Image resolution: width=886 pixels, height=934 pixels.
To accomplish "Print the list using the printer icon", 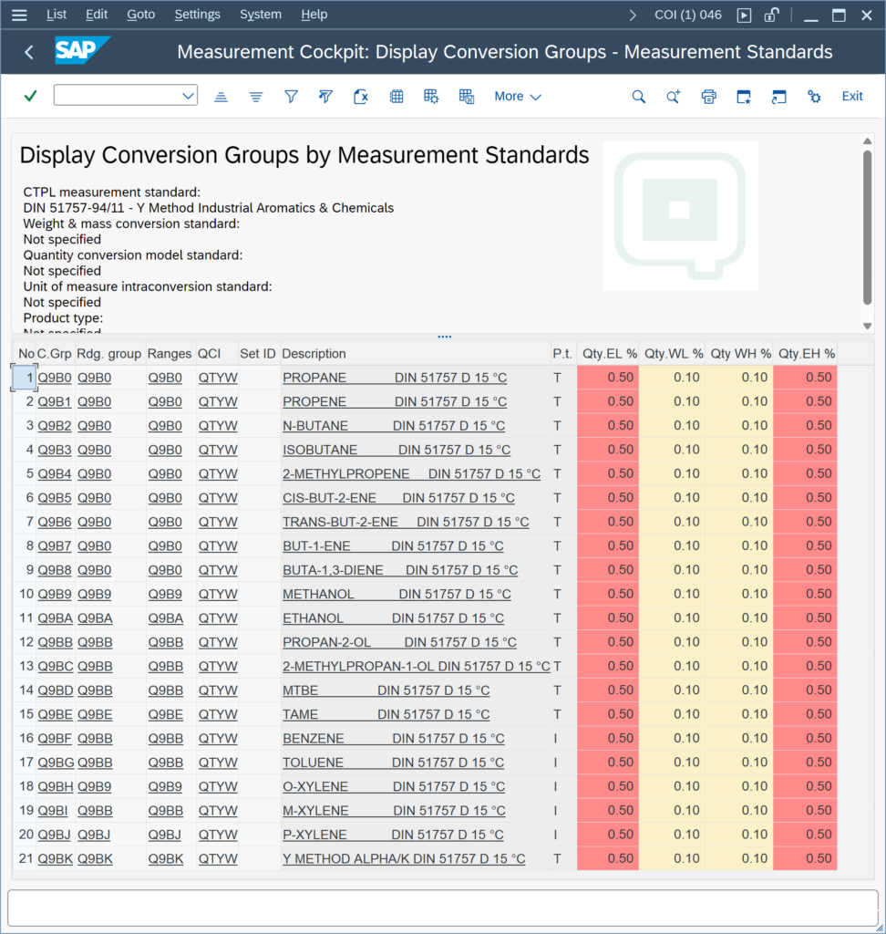I will pos(708,97).
